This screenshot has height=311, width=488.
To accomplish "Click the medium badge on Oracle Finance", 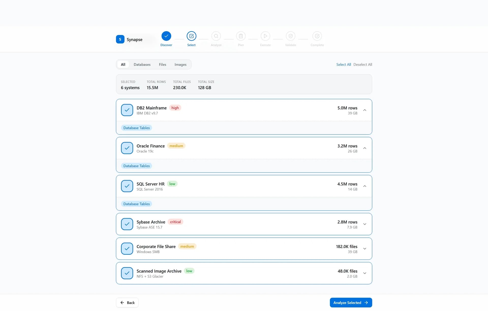I will tap(176, 146).
